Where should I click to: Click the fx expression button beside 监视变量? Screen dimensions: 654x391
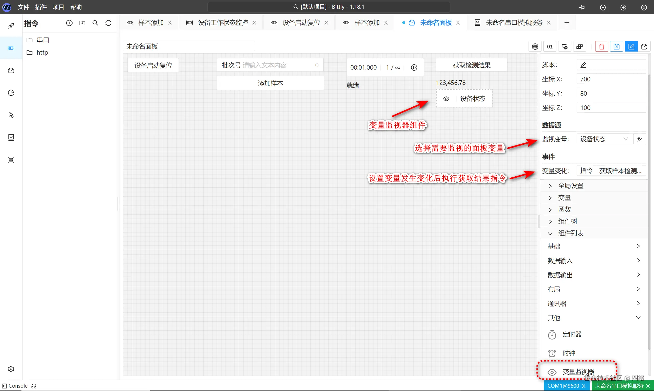pos(639,139)
